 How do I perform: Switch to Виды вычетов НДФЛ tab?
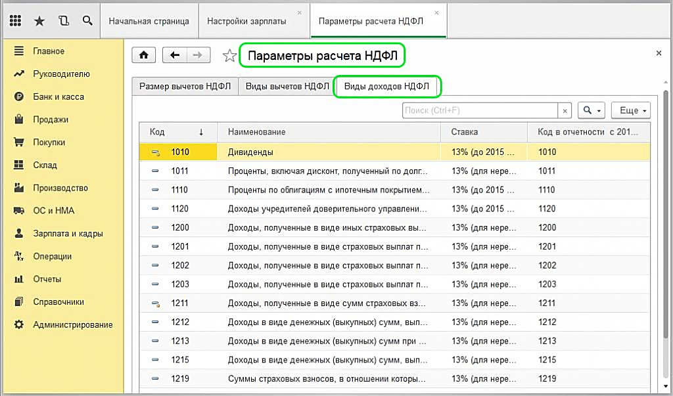(287, 86)
